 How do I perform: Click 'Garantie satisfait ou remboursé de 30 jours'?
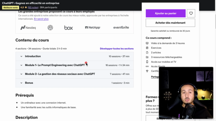170,31
